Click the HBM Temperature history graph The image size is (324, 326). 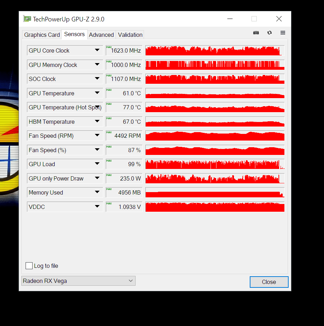(x=215, y=122)
